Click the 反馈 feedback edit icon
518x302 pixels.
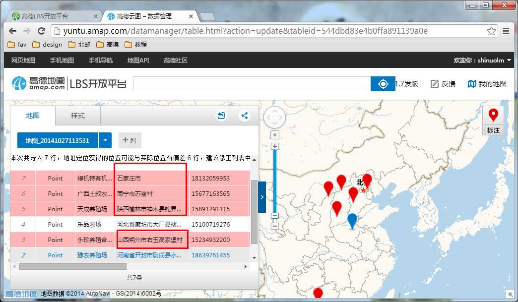(x=435, y=84)
